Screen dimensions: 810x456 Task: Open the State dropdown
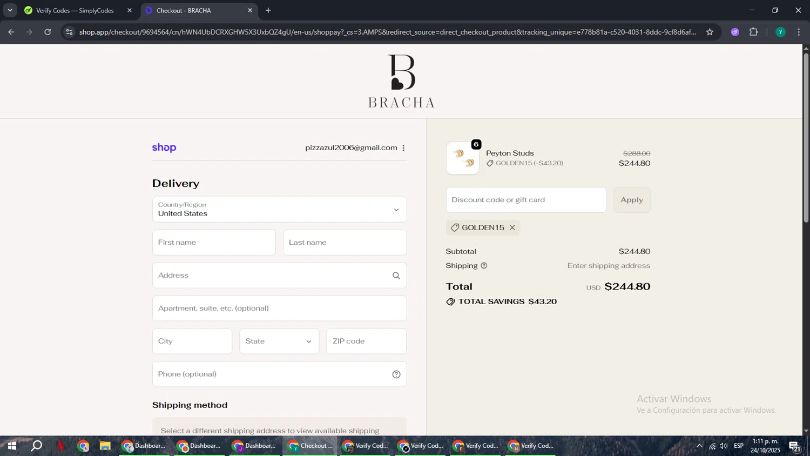pos(279,341)
